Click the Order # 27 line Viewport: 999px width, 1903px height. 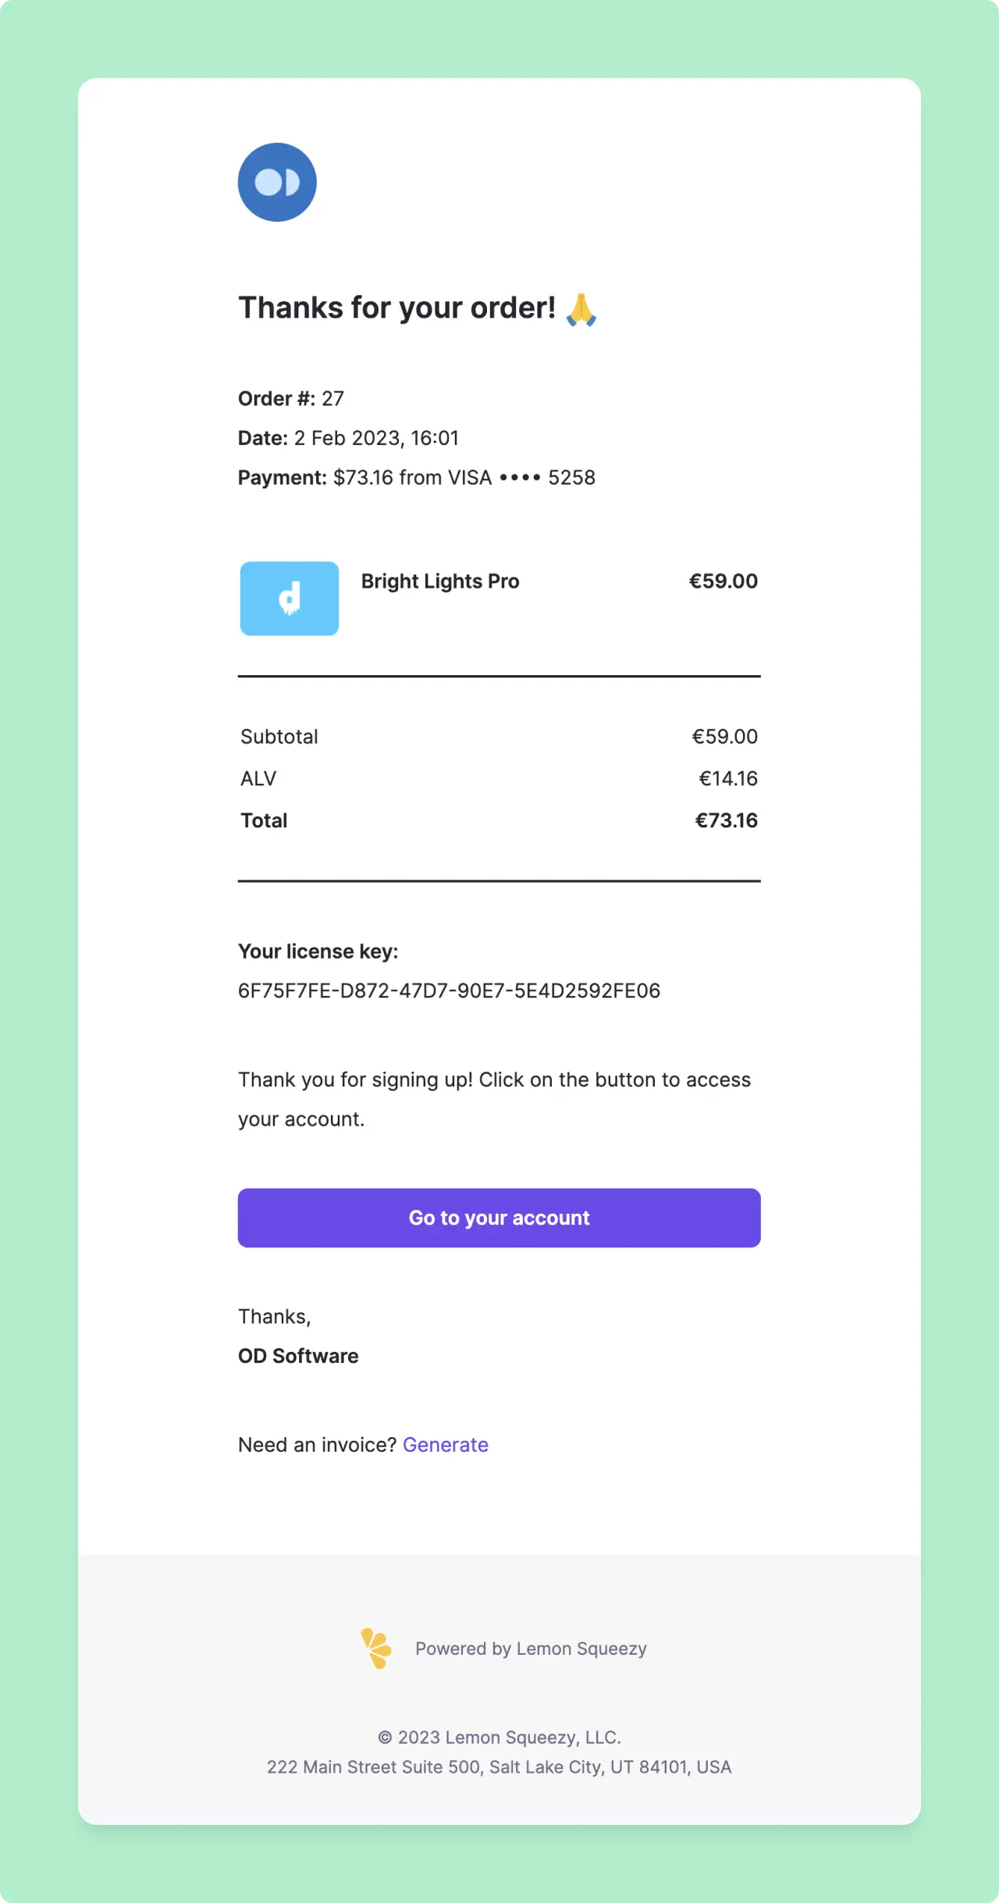[290, 398]
